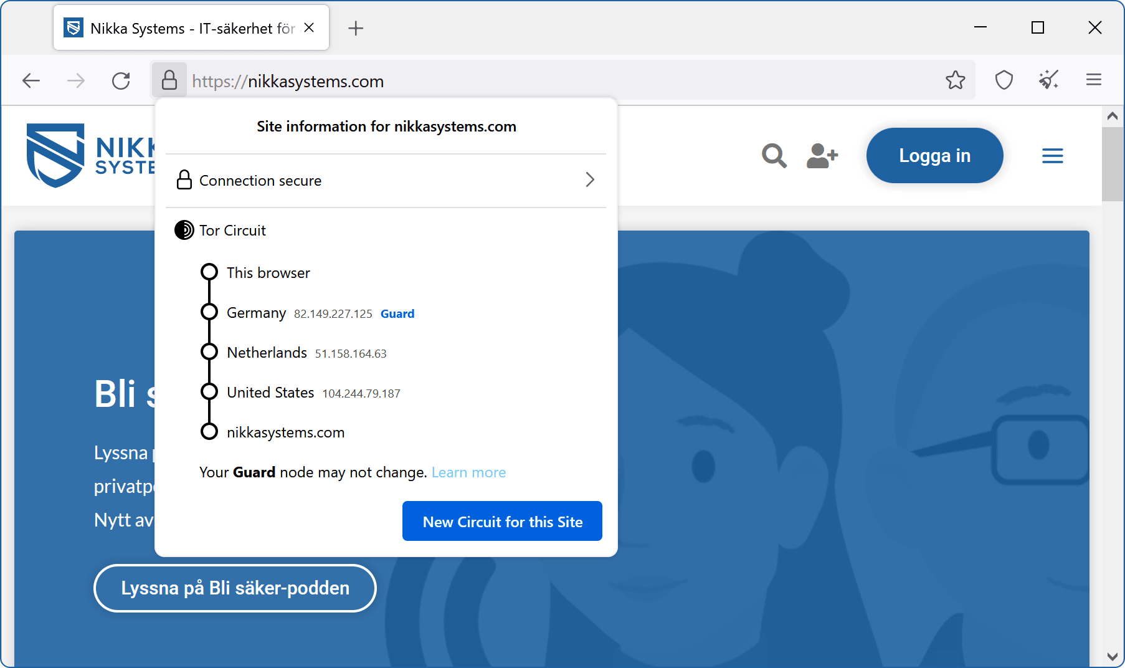Click the vertical scrollbar thumb

pos(1113,165)
